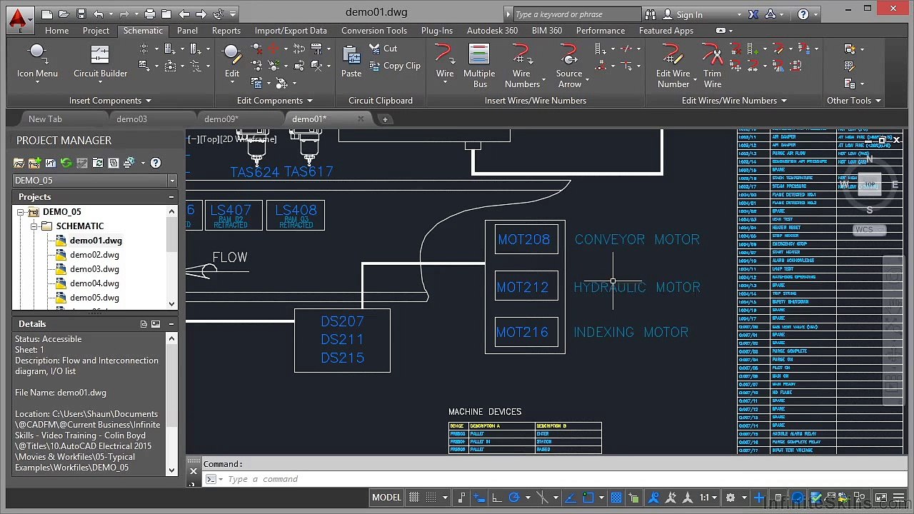Launch the Circuit Builder tool
The image size is (914, 514).
click(x=100, y=61)
